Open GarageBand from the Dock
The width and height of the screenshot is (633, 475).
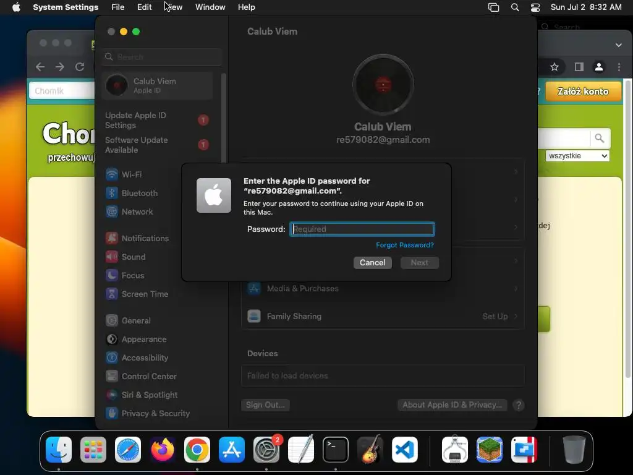tap(370, 450)
